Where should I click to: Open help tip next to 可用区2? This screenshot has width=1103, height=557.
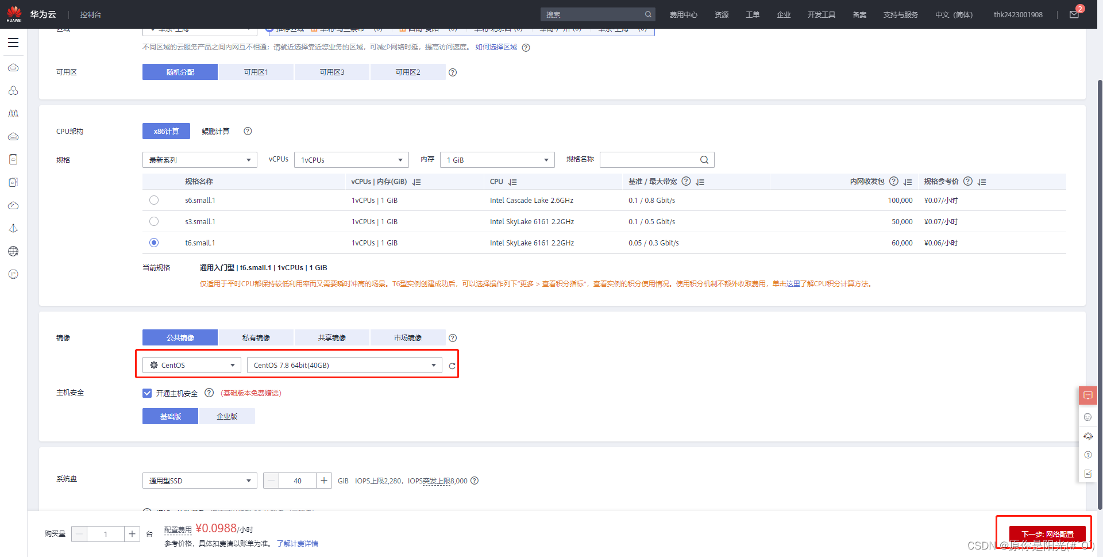click(453, 72)
